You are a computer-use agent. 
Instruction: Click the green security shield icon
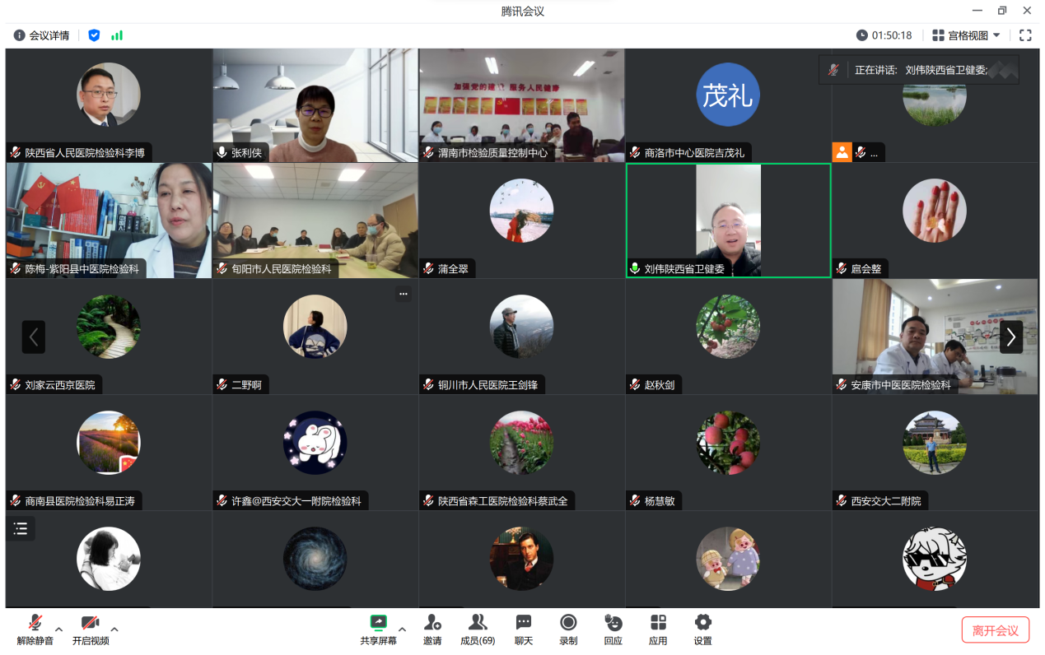click(94, 35)
